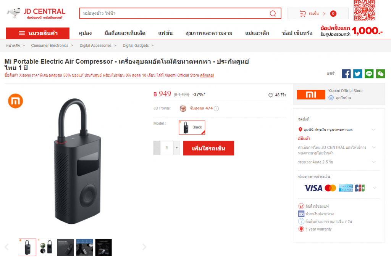Expand the delivery location dropdown
Screen dimensions: 391x258
[373, 130]
